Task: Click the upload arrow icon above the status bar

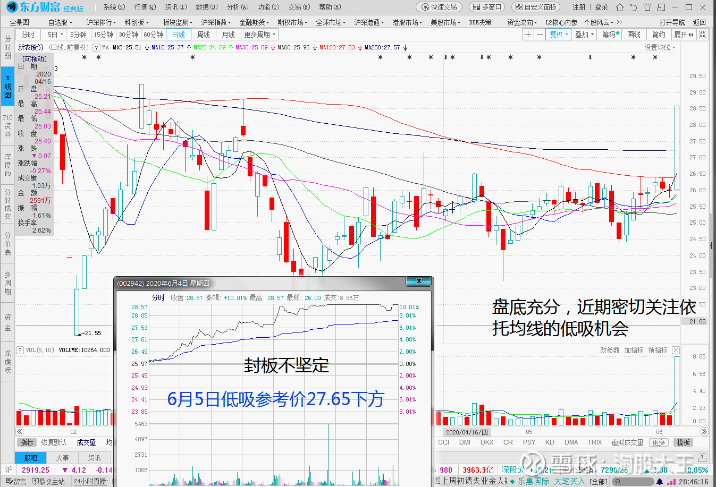Action: [702, 457]
